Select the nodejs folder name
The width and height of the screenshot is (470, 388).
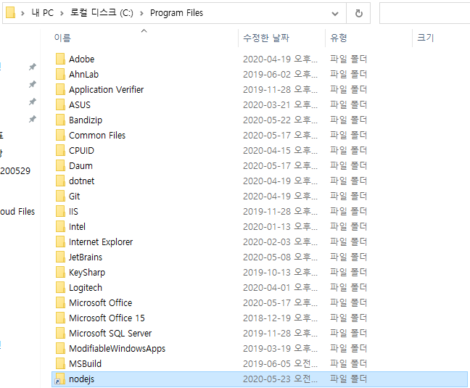click(81, 379)
